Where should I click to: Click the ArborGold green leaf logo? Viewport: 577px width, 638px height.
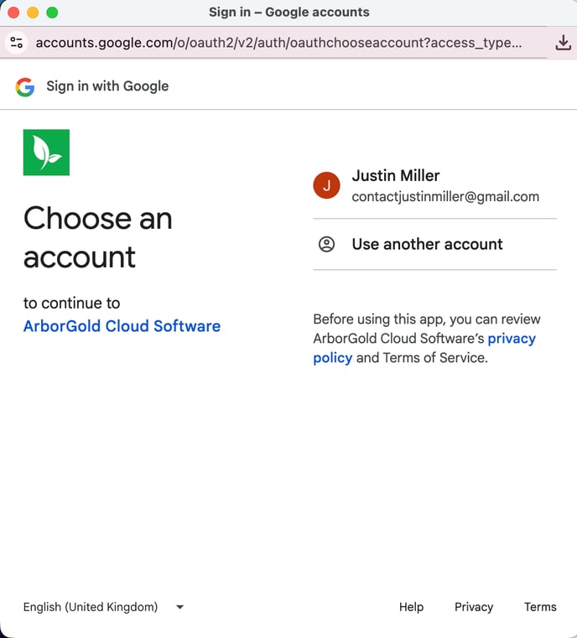point(46,153)
